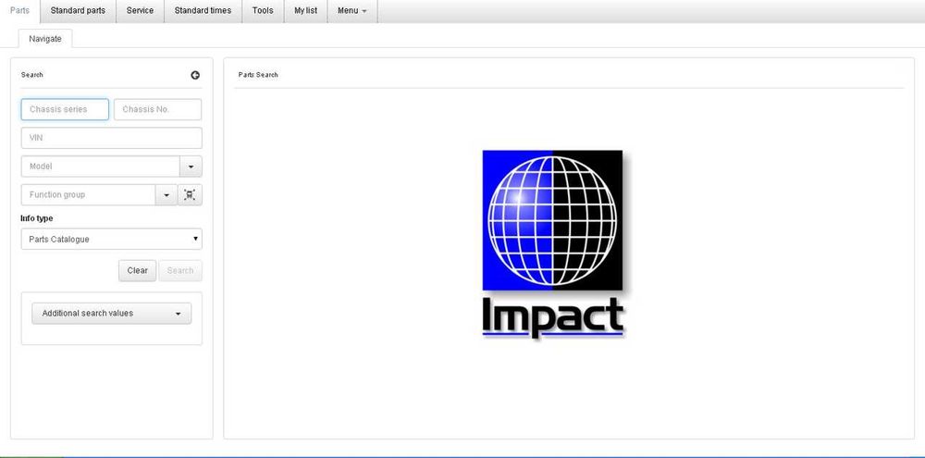Click the Clear button
The height and width of the screenshot is (458, 925).
[x=138, y=270]
